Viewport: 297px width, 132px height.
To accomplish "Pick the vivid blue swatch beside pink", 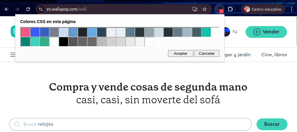I will [35, 32].
